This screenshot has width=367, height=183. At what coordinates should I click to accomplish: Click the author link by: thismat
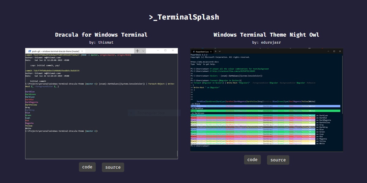[101, 42]
